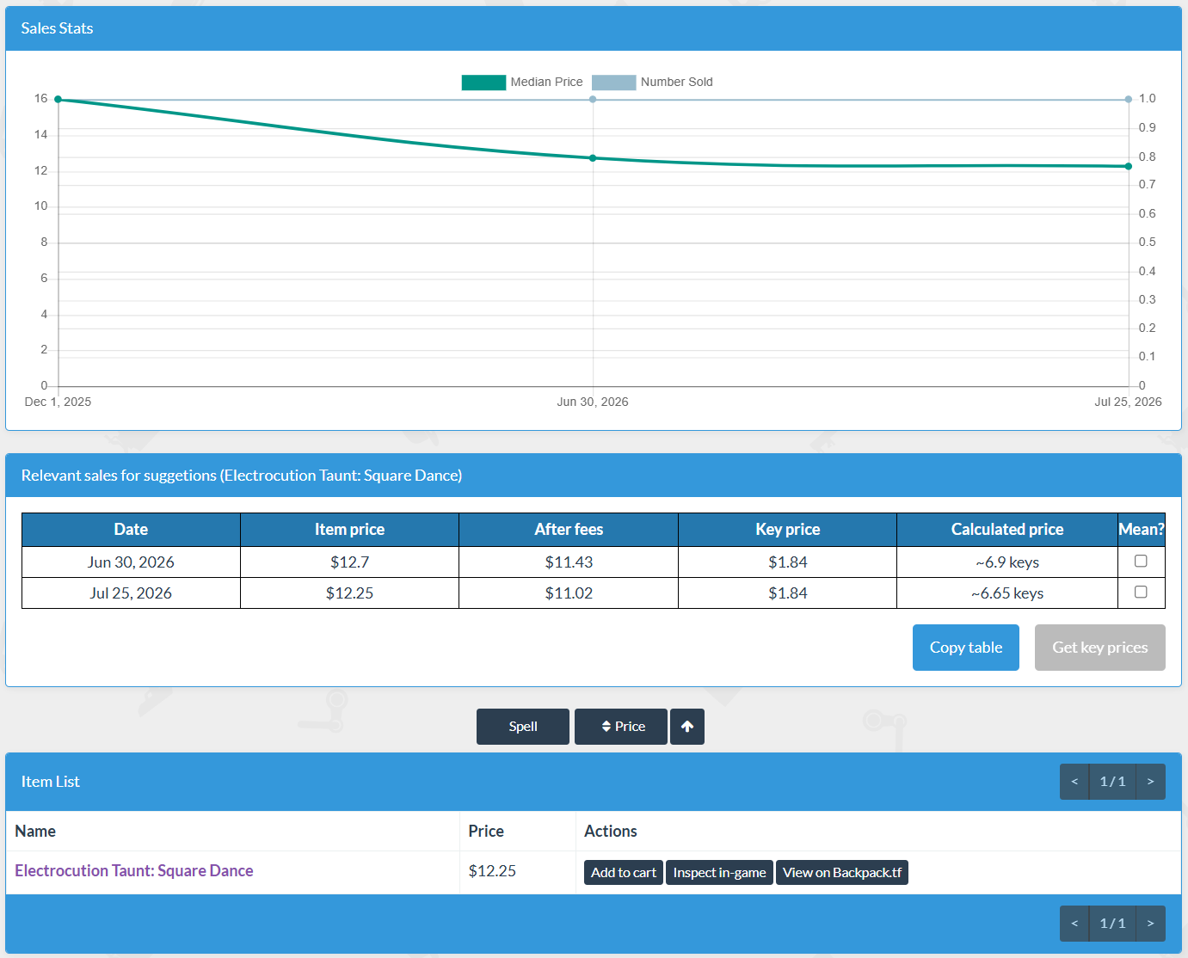
Task: Go to previous page in Item List header
Action: pyautogui.click(x=1074, y=782)
